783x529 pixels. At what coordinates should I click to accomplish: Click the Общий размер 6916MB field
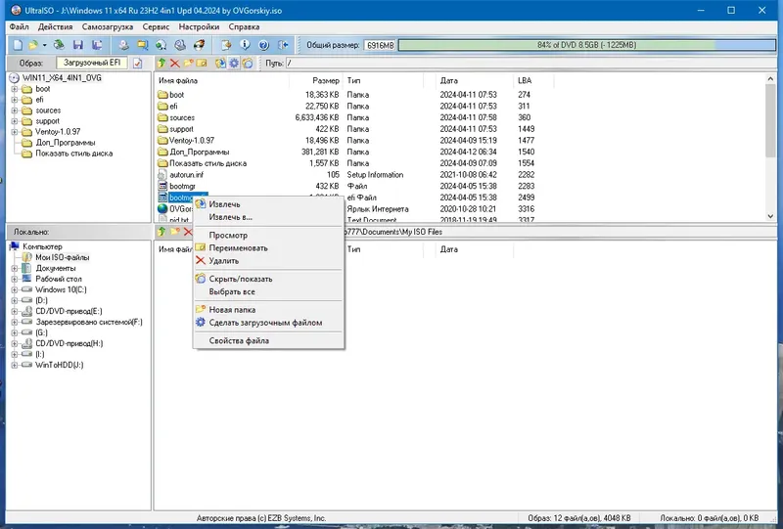click(x=380, y=45)
